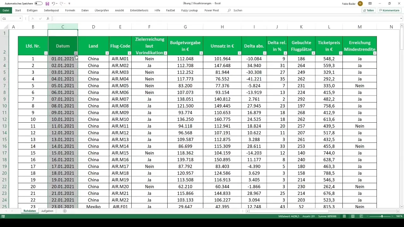Screen dimensions: 404x227
Task: Click the macro record status bar icon
Action: [x=3, y=216]
